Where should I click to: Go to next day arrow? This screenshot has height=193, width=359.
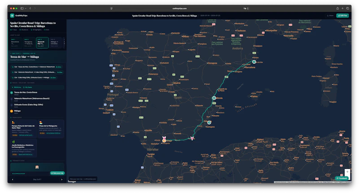point(61,180)
